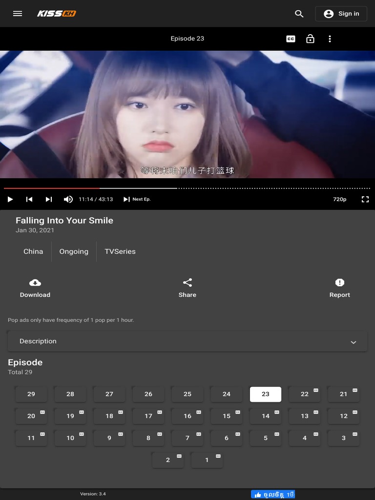Viewport: 375px width, 500px height.
Task: Open episode 26
Action: pos(148,394)
